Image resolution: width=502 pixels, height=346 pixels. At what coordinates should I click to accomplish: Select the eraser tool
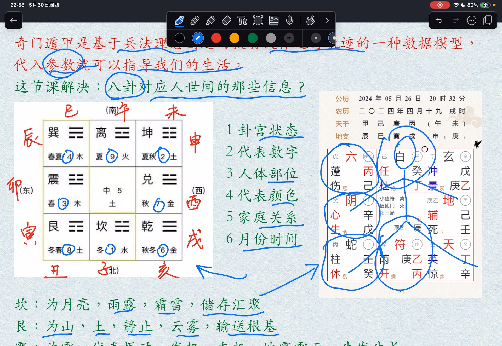[x=226, y=20]
